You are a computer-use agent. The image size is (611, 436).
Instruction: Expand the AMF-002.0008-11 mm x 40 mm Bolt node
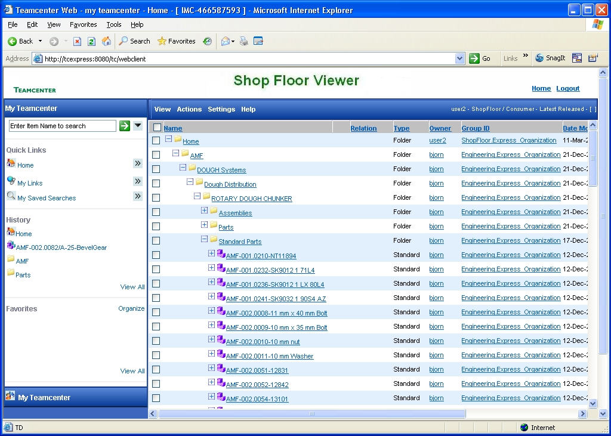point(211,311)
